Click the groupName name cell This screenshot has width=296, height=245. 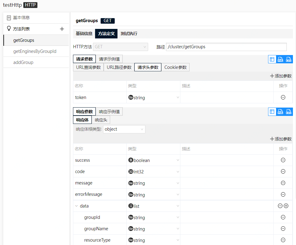[x=100, y=229]
